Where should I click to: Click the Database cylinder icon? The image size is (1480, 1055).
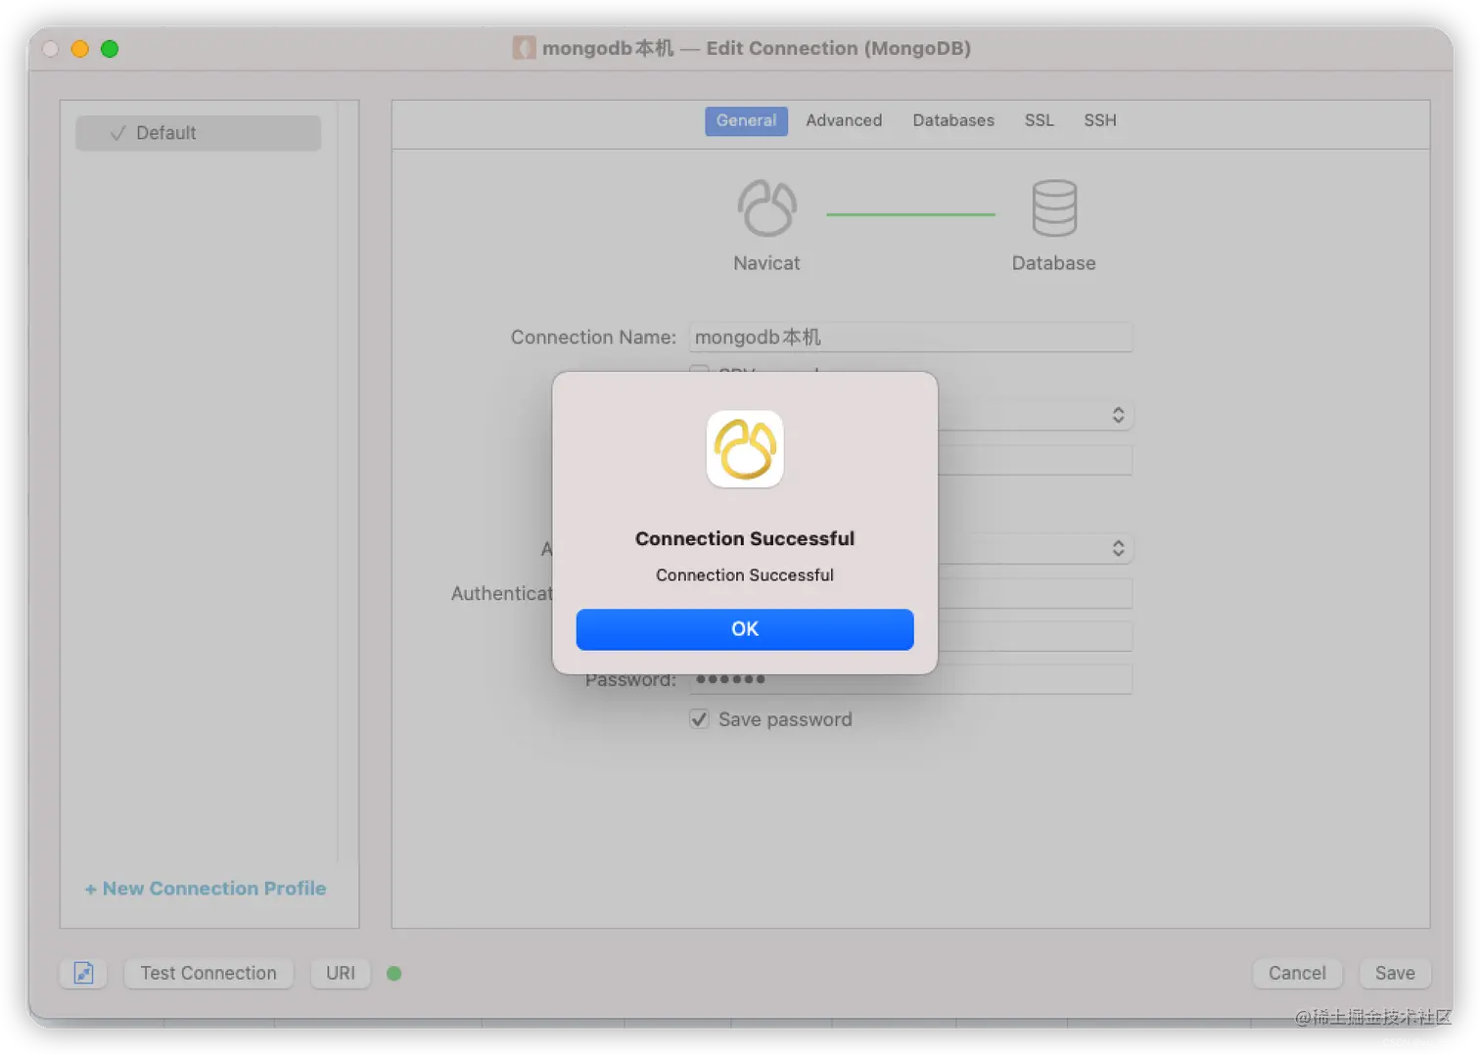(1054, 207)
